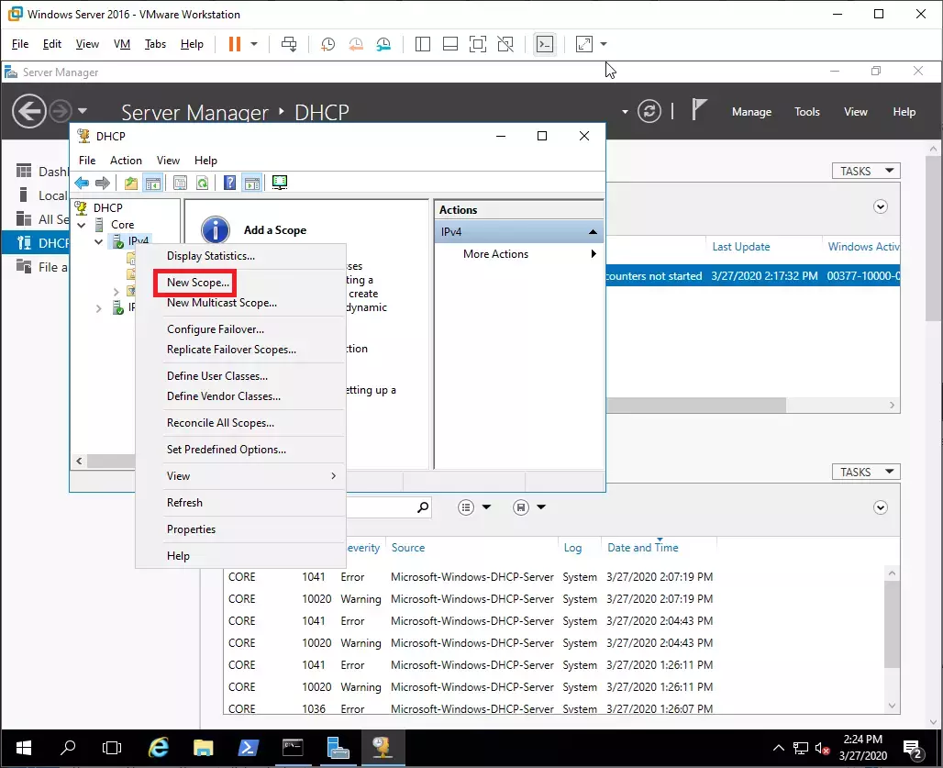The width and height of the screenshot is (943, 768).
Task: Toggle the VMware thumbnail bar
Action: tap(450, 44)
